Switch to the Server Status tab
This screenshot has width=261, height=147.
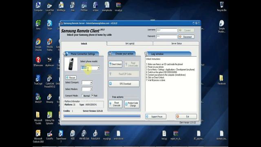176,44
